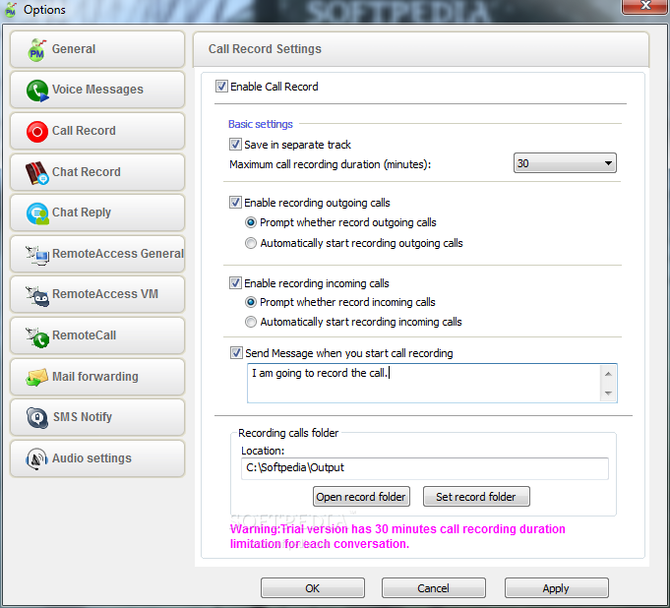Go to Chat Reply settings
Screen dimensions: 670x608
[x=97, y=213]
